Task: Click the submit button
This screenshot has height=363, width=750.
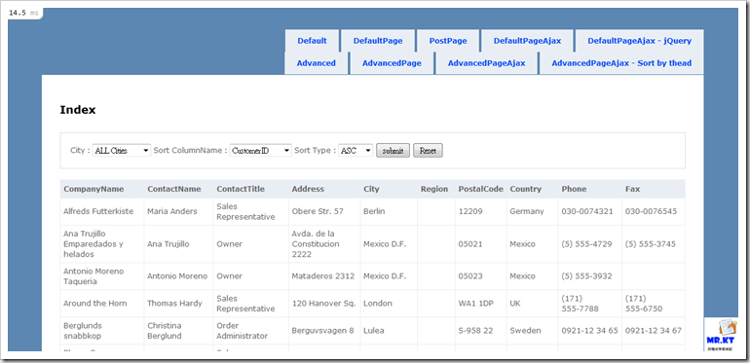Action: (393, 151)
